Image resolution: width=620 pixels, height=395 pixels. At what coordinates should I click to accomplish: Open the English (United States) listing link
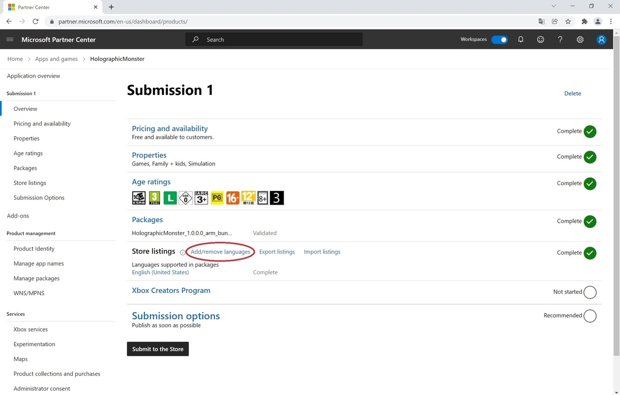pyautogui.click(x=160, y=273)
